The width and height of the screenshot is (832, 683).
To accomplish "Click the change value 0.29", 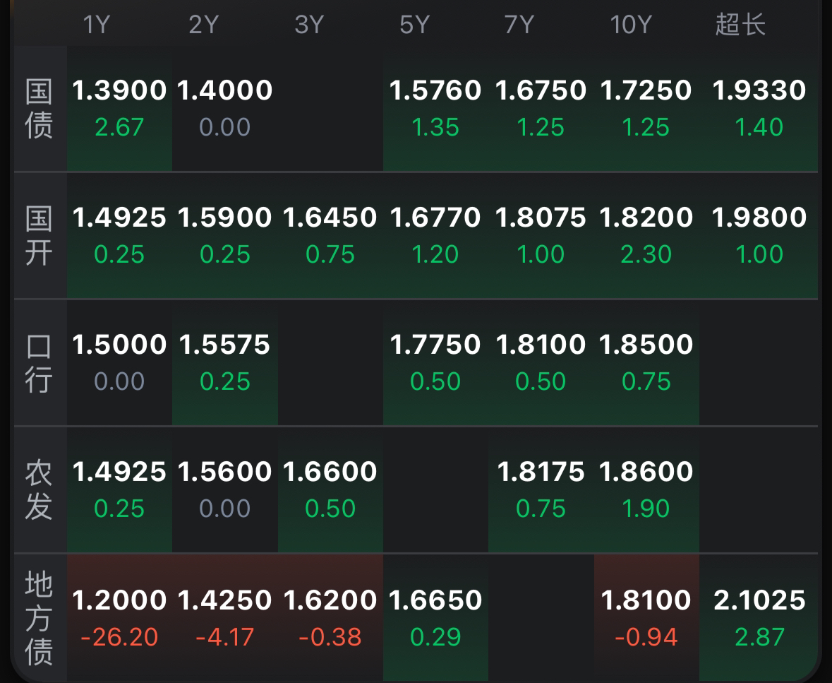I will pyautogui.click(x=435, y=637).
